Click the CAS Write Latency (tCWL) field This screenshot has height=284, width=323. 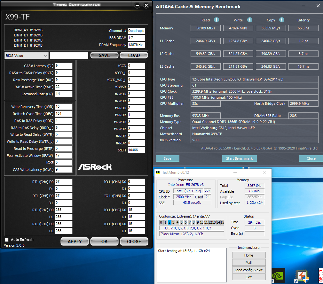click(x=64, y=170)
